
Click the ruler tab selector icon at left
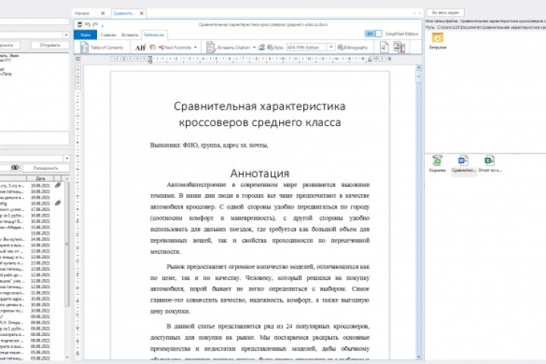click(78, 59)
